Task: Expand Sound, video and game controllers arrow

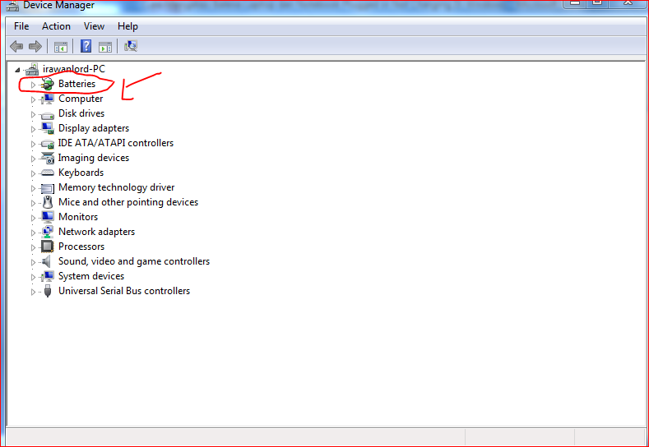Action: [33, 263]
